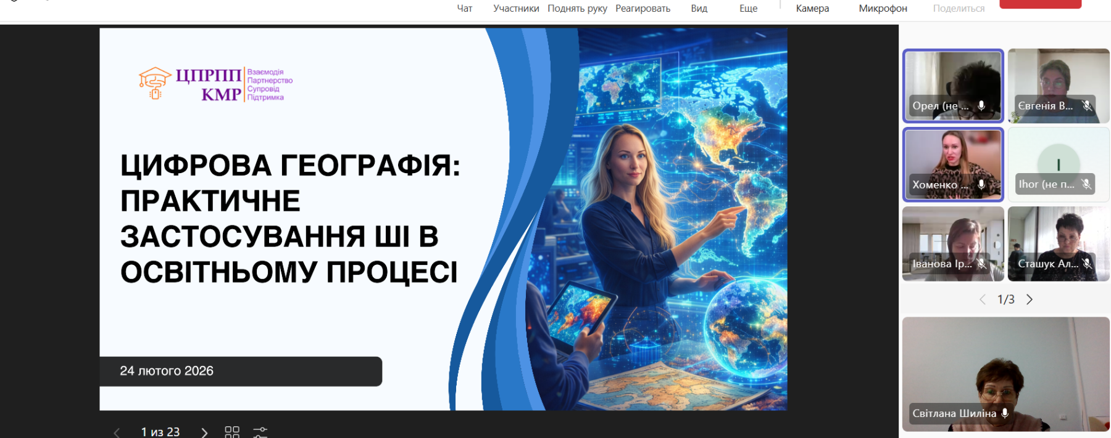Go to the next presentation slide
The width and height of the screenshot is (1111, 438).
[204, 432]
